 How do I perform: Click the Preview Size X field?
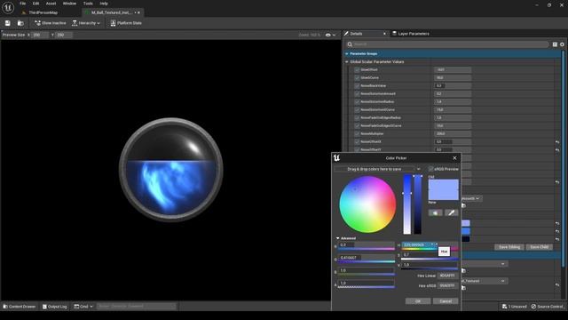pyautogui.click(x=40, y=35)
